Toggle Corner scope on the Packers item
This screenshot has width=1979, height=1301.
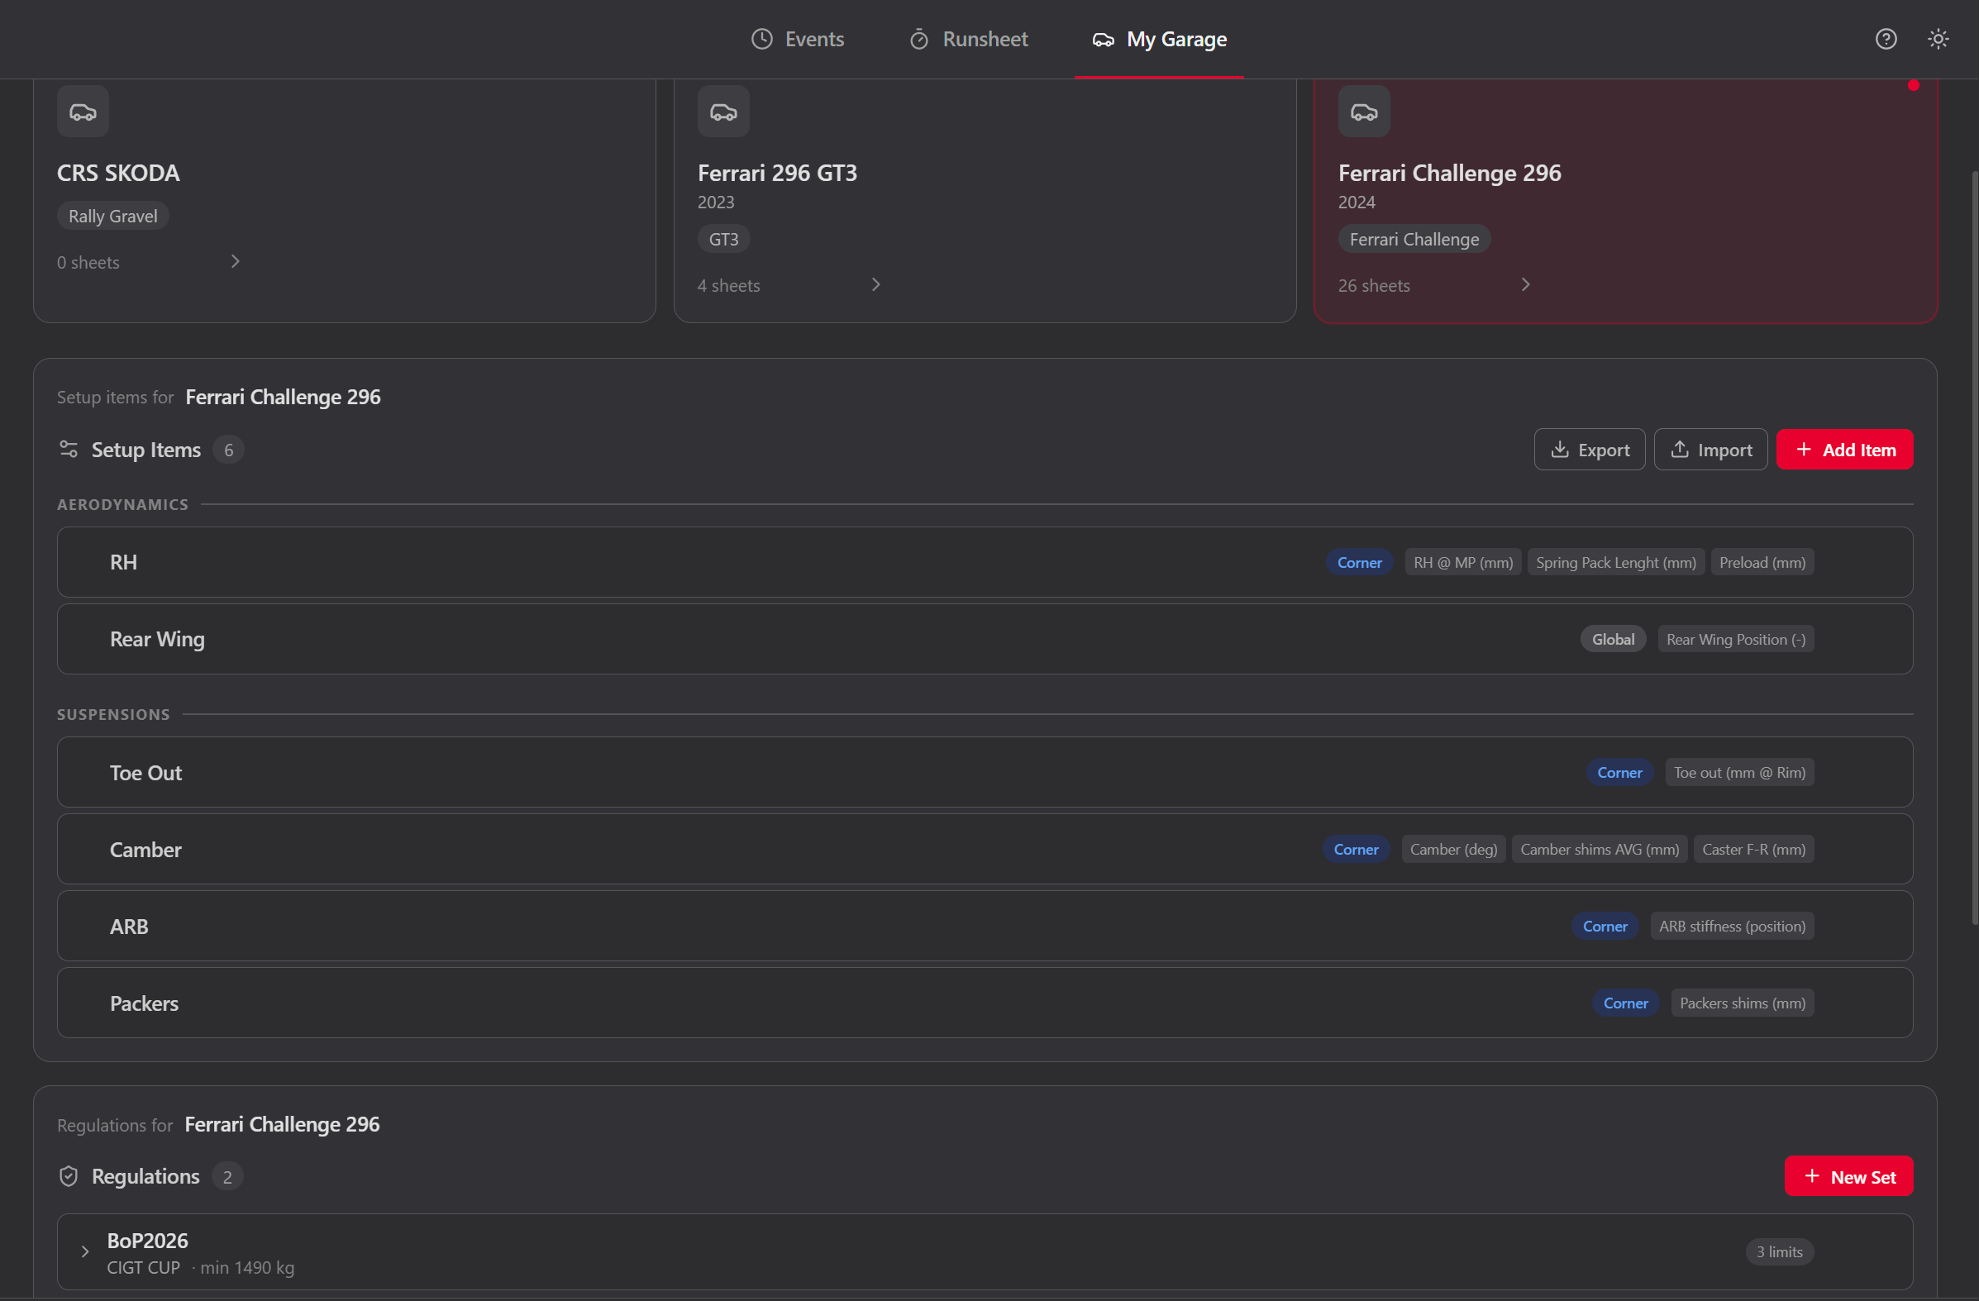coord(1625,1003)
